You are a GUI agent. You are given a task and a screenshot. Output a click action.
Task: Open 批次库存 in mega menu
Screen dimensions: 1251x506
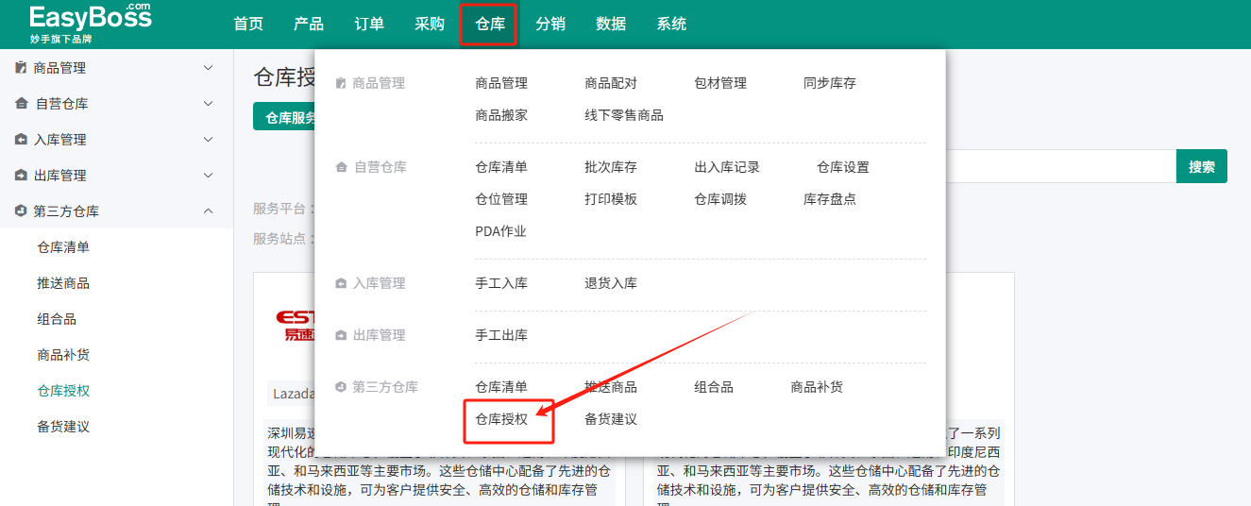point(611,167)
